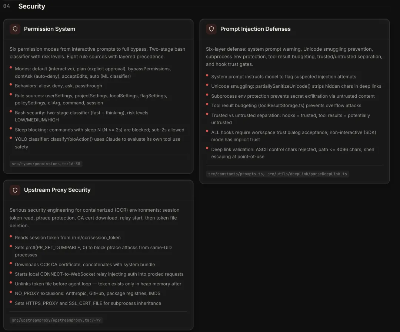Click the Upstream Proxy Security shield icon

point(15,190)
